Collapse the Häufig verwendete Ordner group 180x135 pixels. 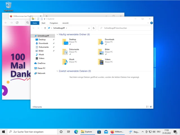(57, 34)
